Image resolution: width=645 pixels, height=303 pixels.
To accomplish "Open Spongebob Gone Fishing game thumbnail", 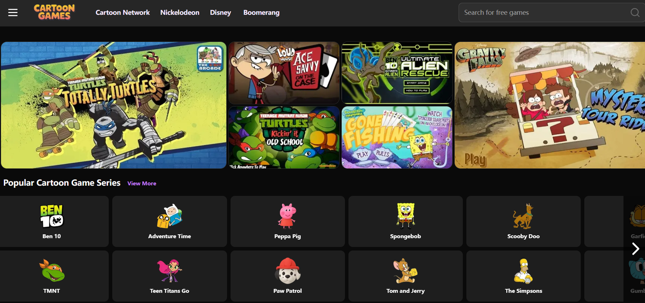I will coord(397,137).
